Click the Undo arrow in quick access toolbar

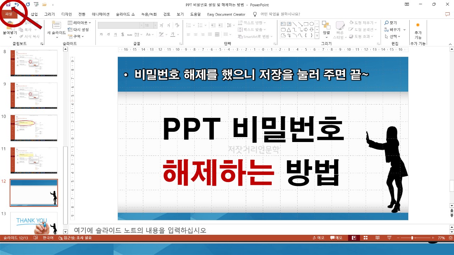[x=17, y=5]
